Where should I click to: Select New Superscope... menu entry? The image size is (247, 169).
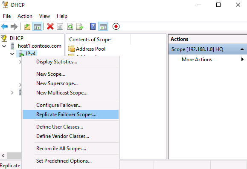tap(70, 83)
